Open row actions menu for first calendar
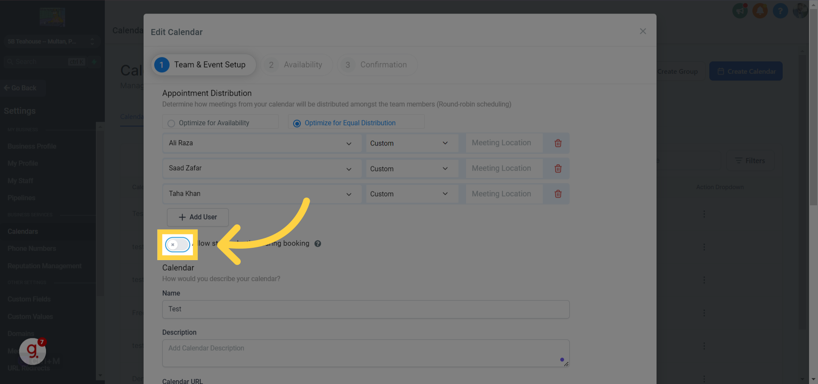This screenshot has width=818, height=384. 704,214
